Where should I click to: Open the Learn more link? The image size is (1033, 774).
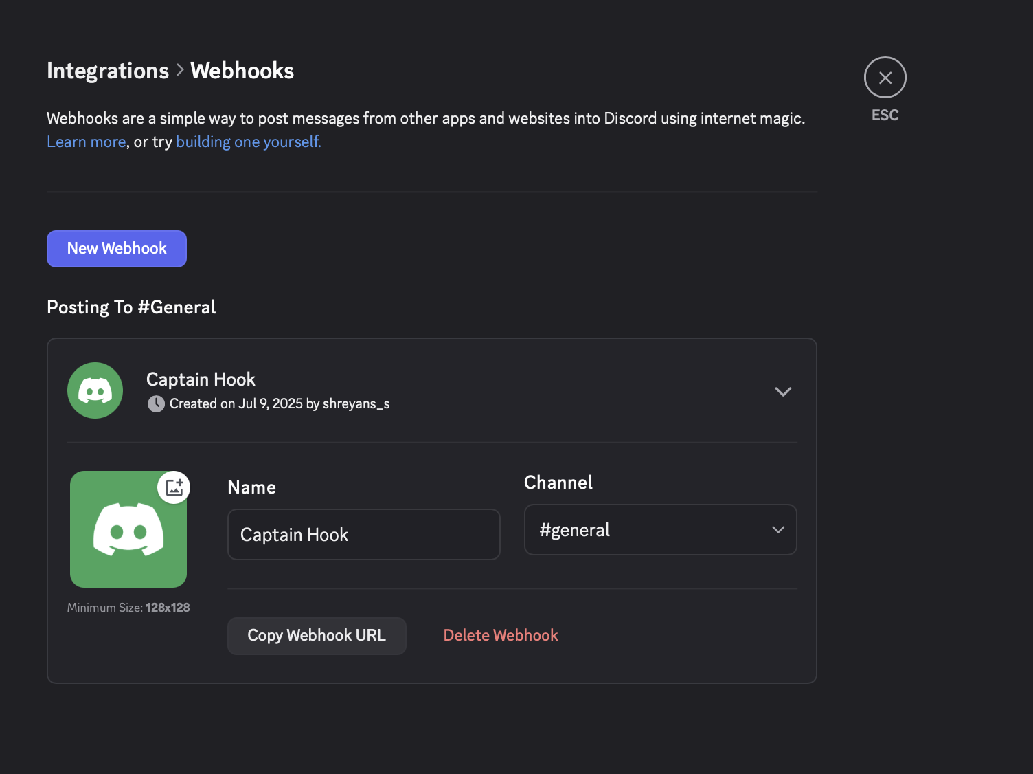(87, 142)
